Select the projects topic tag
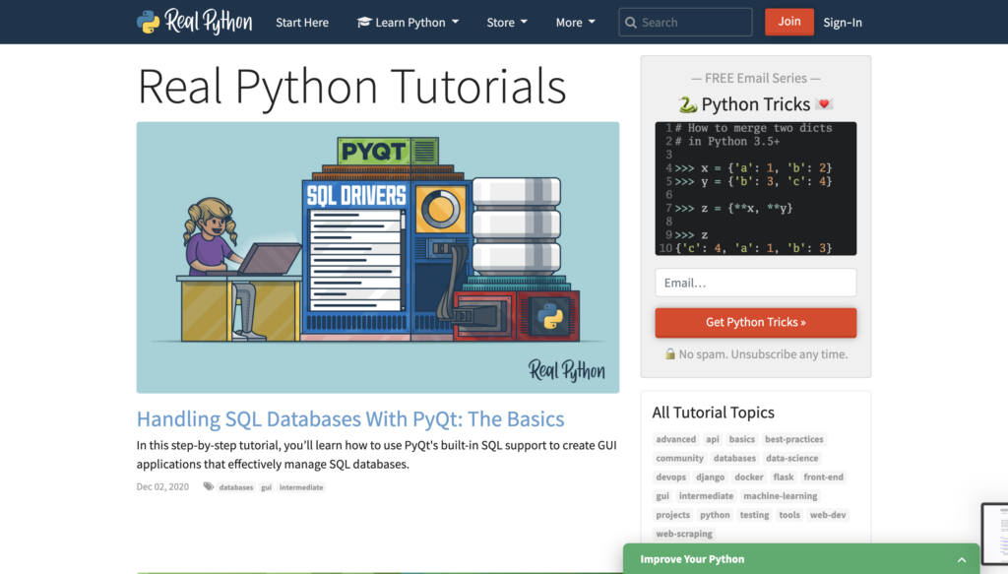 click(672, 515)
